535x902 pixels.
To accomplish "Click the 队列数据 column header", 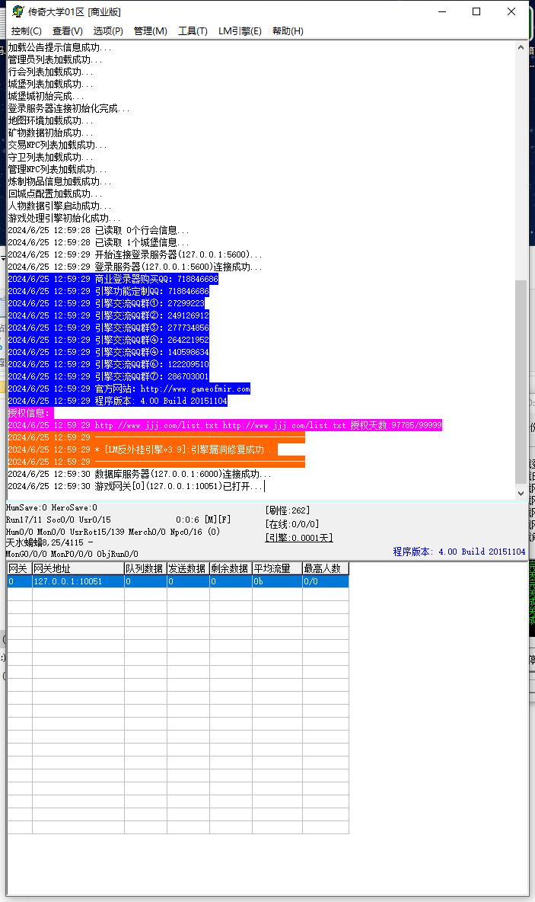I will click(145, 568).
